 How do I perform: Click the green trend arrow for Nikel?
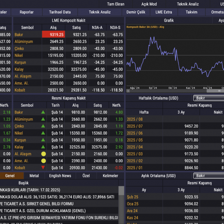coord(43,133)
